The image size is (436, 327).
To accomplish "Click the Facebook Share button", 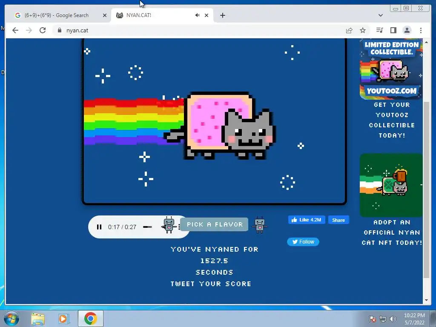I will tap(338, 220).
